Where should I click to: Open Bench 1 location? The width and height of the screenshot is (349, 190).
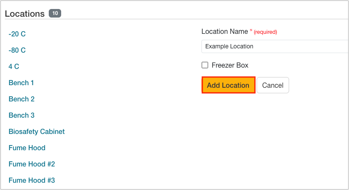(x=21, y=83)
